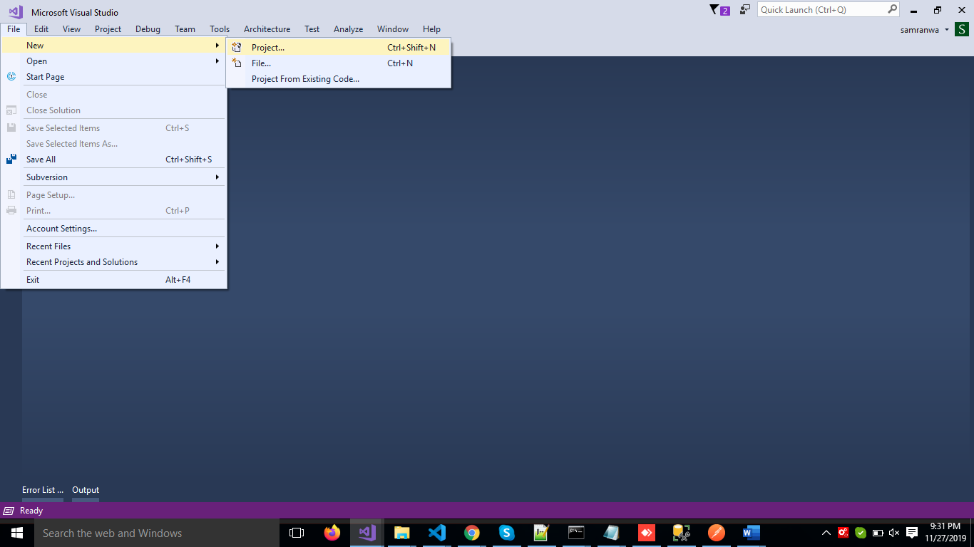The image size is (974, 547).
Task: Launch Google Chrome from taskbar
Action: [x=472, y=533]
